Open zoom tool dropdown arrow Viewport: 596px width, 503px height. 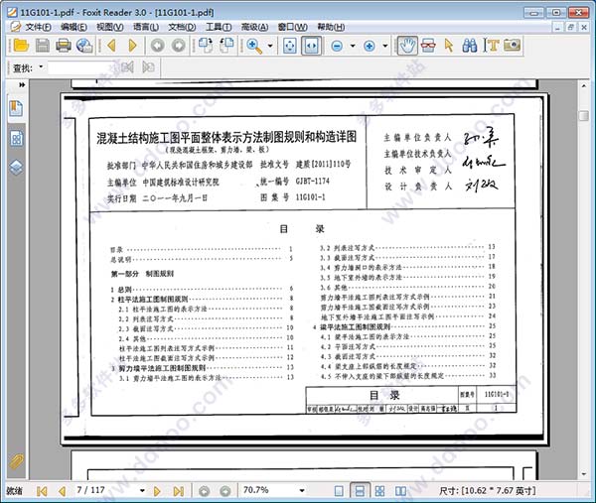click(x=270, y=46)
